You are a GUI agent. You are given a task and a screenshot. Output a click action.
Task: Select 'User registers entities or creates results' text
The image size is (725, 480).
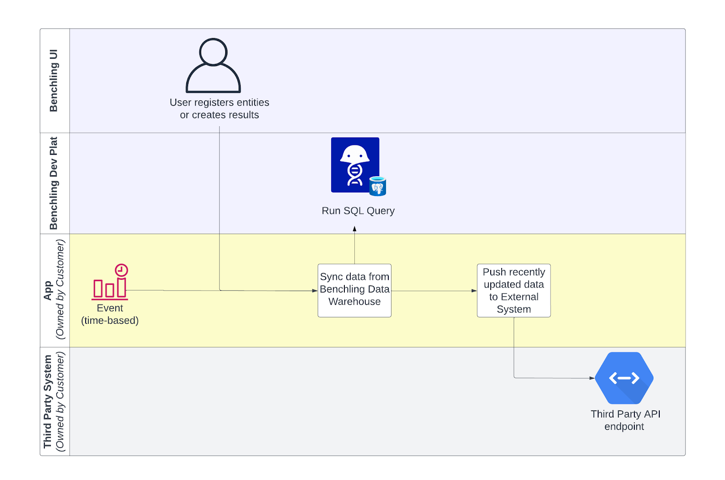pos(219,109)
